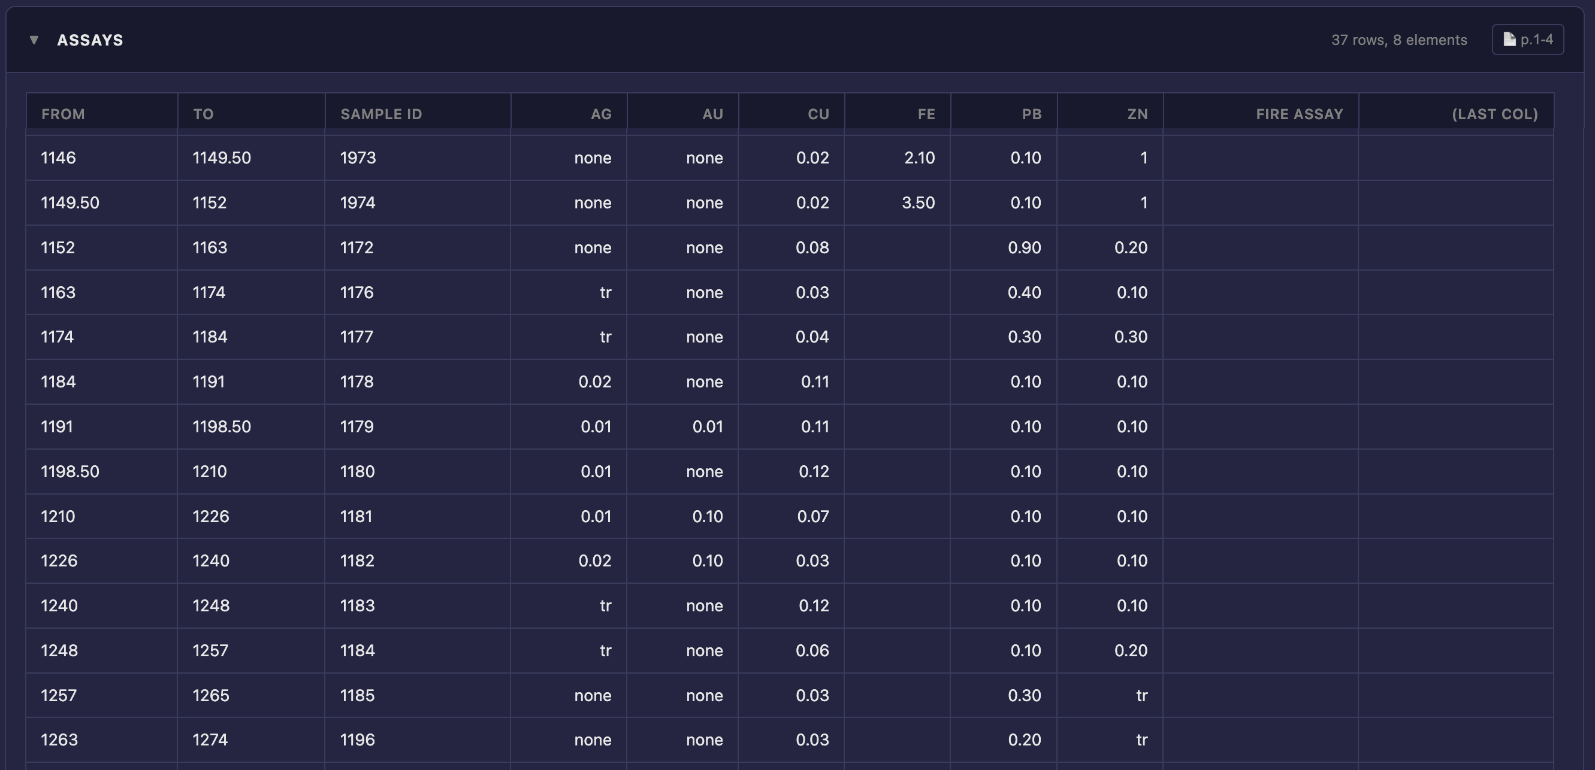Click the (LAST COL) column header
The width and height of the screenshot is (1595, 770).
coord(1494,114)
